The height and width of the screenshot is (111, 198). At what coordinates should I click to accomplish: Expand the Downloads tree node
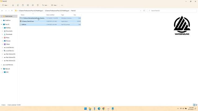2,34
